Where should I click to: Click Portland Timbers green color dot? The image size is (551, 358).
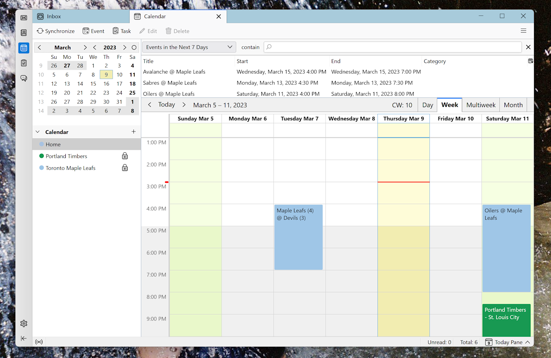tap(42, 156)
